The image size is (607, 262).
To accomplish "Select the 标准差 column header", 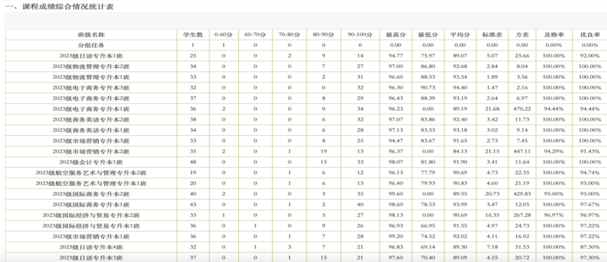I will pyautogui.click(x=491, y=35).
